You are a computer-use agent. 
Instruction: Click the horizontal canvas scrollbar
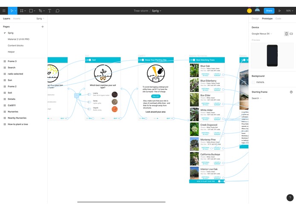pyautogui.click(x=121, y=202)
